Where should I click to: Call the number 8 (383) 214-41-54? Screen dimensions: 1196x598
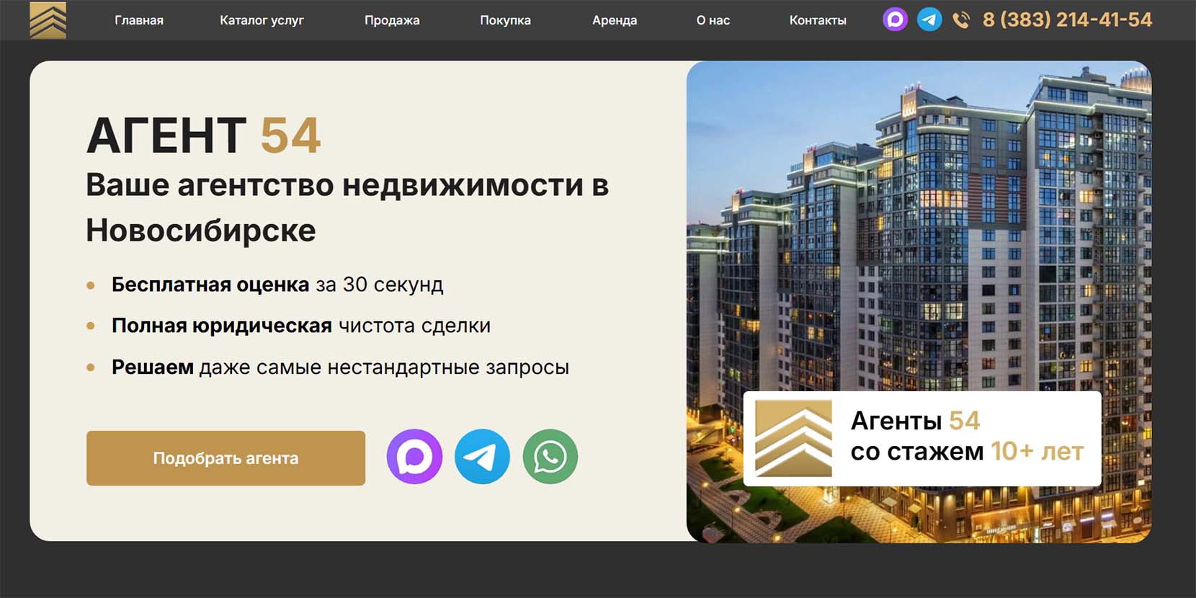1067,20
